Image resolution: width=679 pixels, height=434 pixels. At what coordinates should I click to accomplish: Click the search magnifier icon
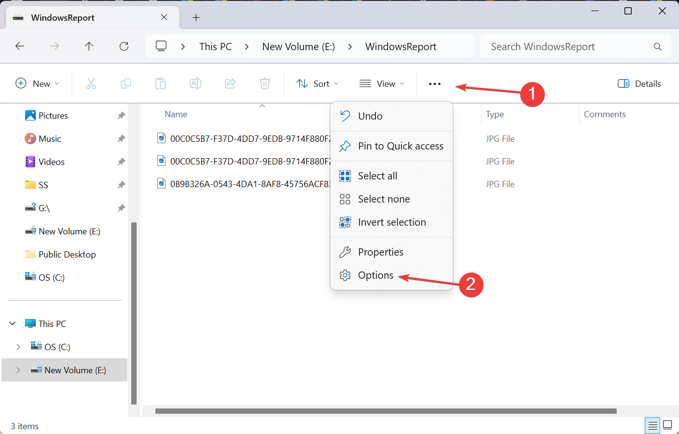[657, 47]
